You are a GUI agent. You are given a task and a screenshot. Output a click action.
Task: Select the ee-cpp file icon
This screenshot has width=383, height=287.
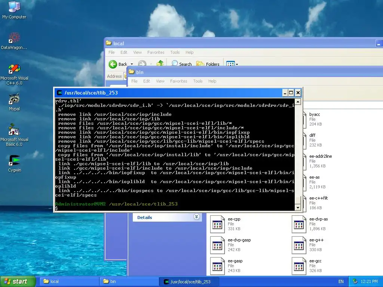click(x=217, y=224)
